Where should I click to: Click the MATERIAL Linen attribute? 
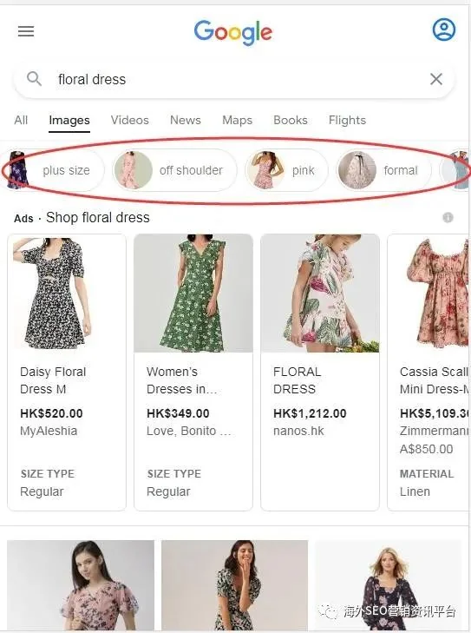(427, 483)
